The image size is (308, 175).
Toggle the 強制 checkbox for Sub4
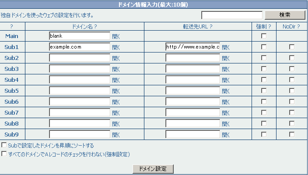tap(264, 80)
